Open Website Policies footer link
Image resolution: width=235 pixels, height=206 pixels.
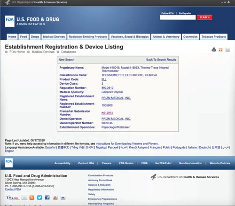click(220, 163)
